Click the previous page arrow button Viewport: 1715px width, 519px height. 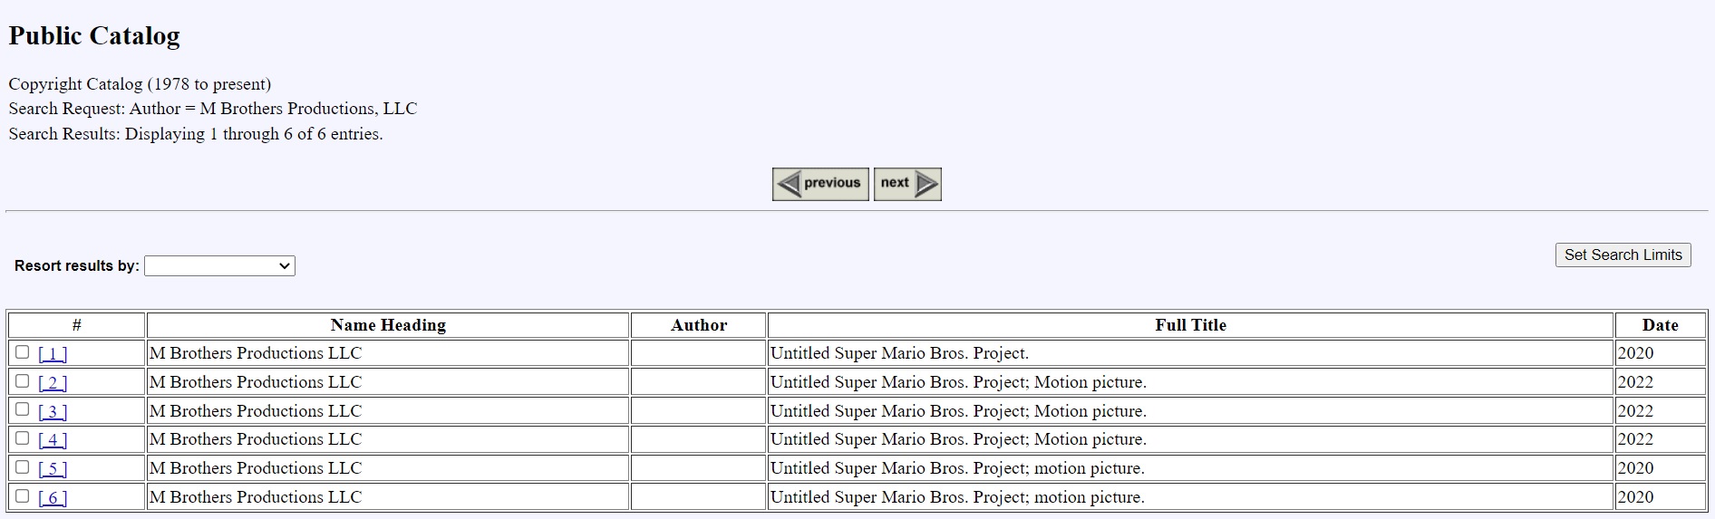click(x=820, y=184)
